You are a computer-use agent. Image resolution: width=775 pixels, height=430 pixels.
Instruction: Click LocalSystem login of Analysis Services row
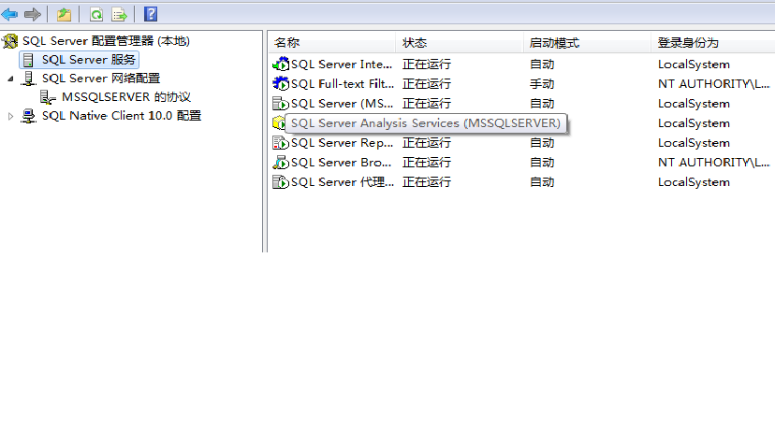(x=694, y=123)
